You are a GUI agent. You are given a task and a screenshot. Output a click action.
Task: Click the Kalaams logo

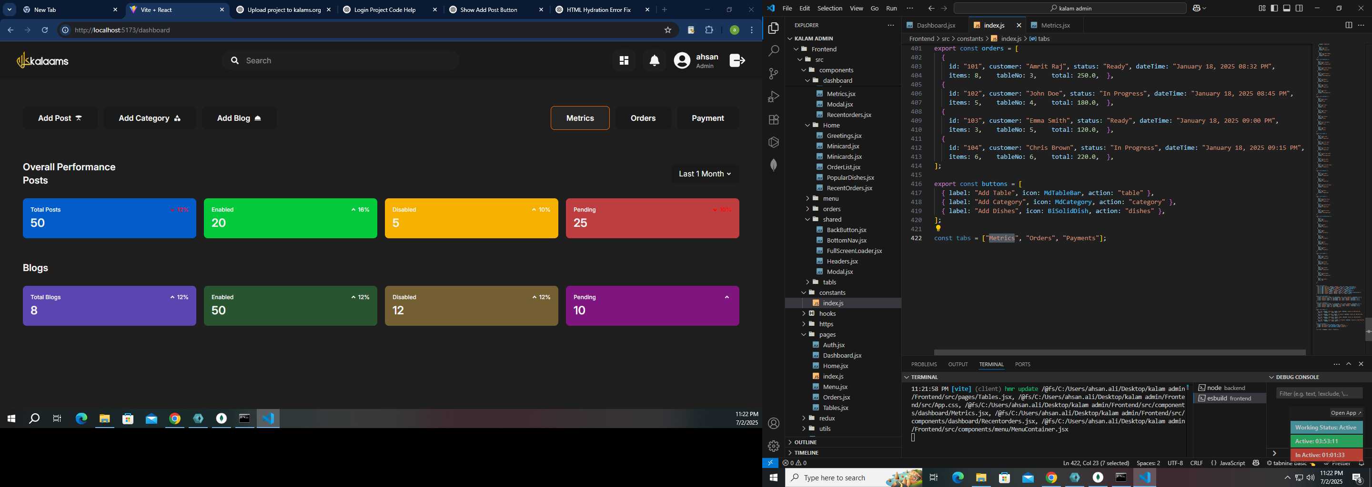(42, 60)
